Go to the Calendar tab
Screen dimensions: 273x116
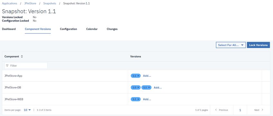[92, 29]
